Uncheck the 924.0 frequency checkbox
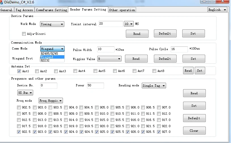Screen dimensions: 231x143 point(66,132)
